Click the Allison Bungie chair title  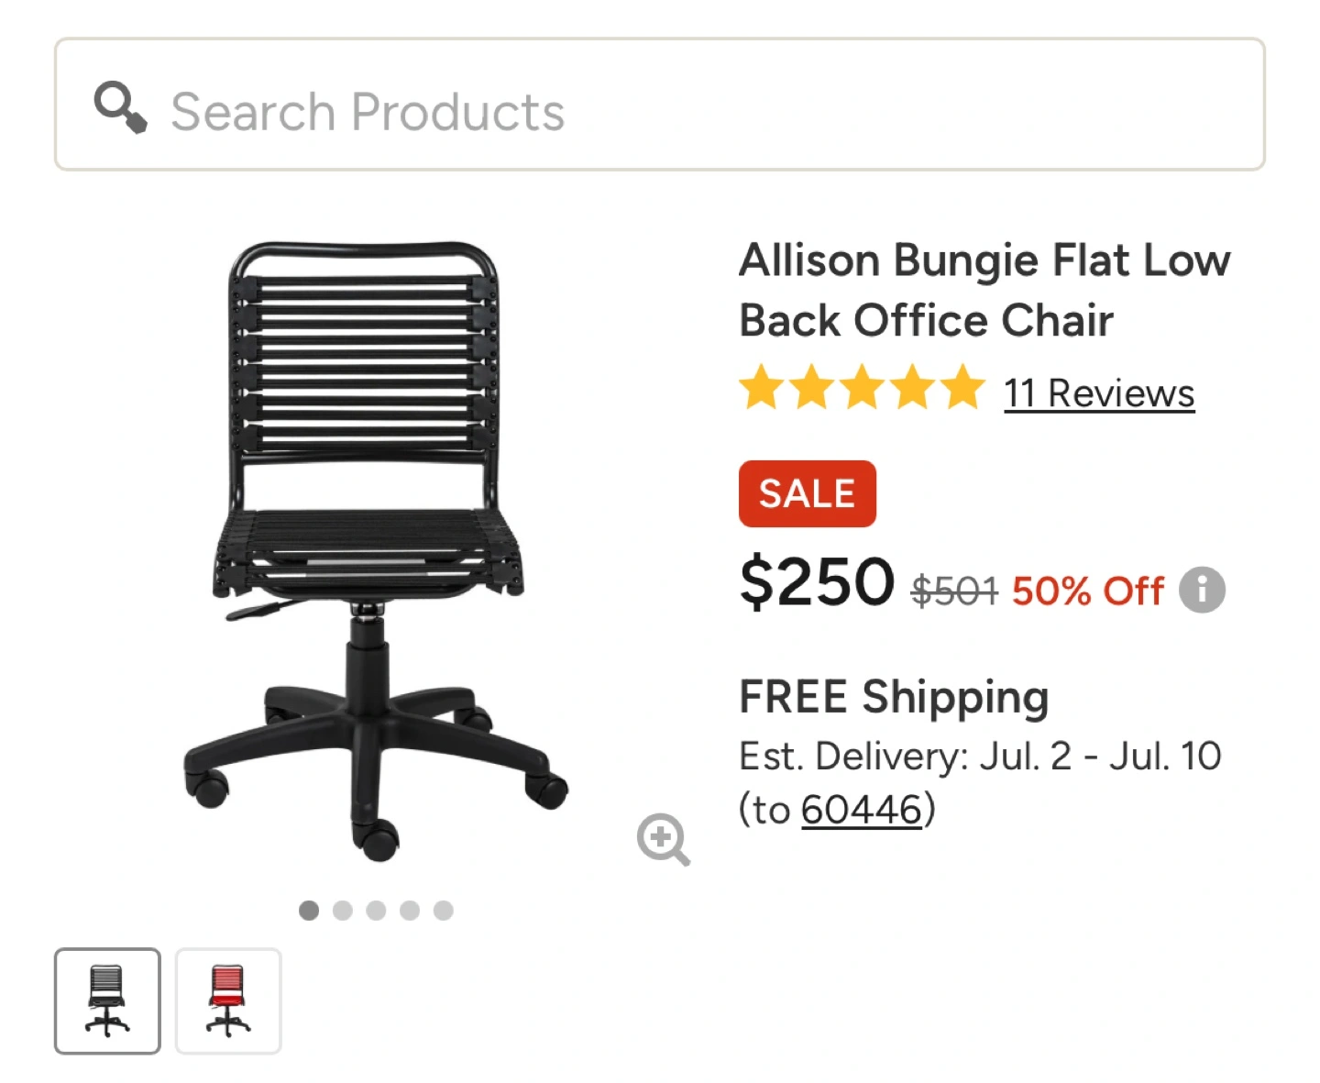[984, 290]
